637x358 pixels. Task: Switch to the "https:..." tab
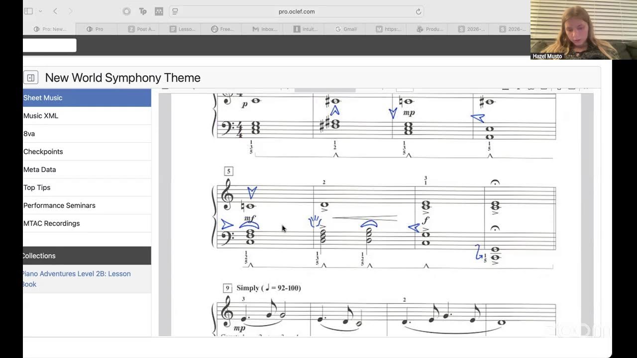(389, 29)
